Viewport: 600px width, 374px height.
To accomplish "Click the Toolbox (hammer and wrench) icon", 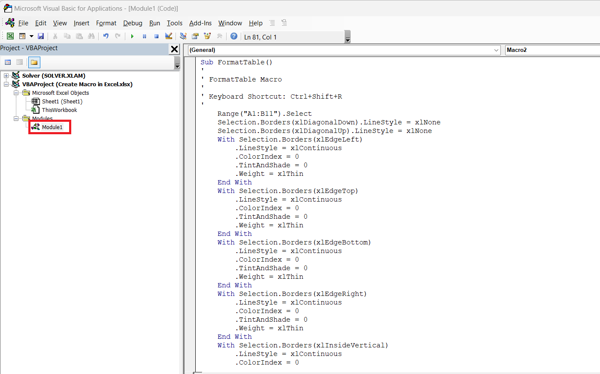I will [x=219, y=36].
